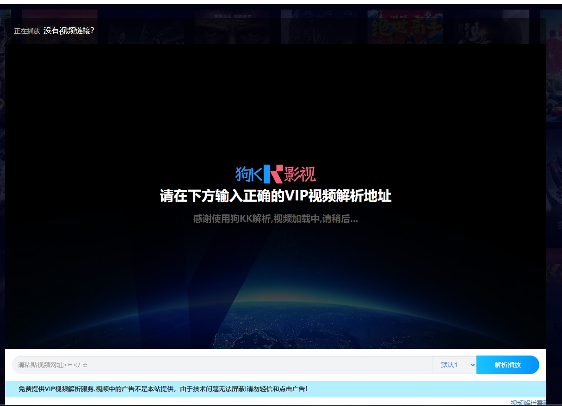Click the 狗KK影视 logo in the player

pos(276,174)
